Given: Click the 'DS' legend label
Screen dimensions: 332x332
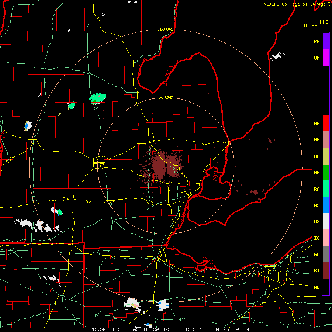Looking at the screenshot, I should click(317, 222).
